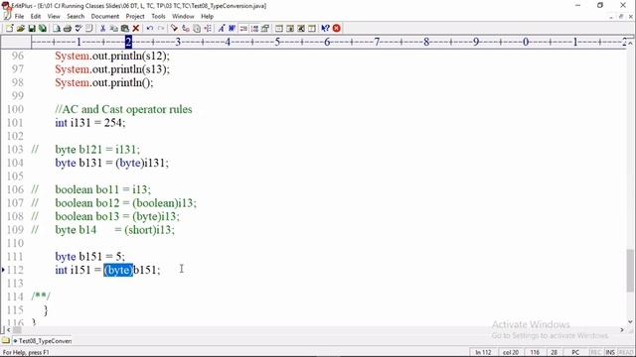Select the Test08_TypeConver document tab
The image size is (636, 357).
click(42, 341)
